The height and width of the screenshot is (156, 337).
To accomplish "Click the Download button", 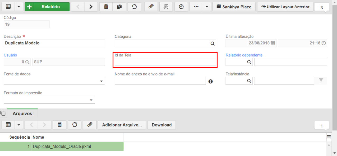I will coord(162,125).
